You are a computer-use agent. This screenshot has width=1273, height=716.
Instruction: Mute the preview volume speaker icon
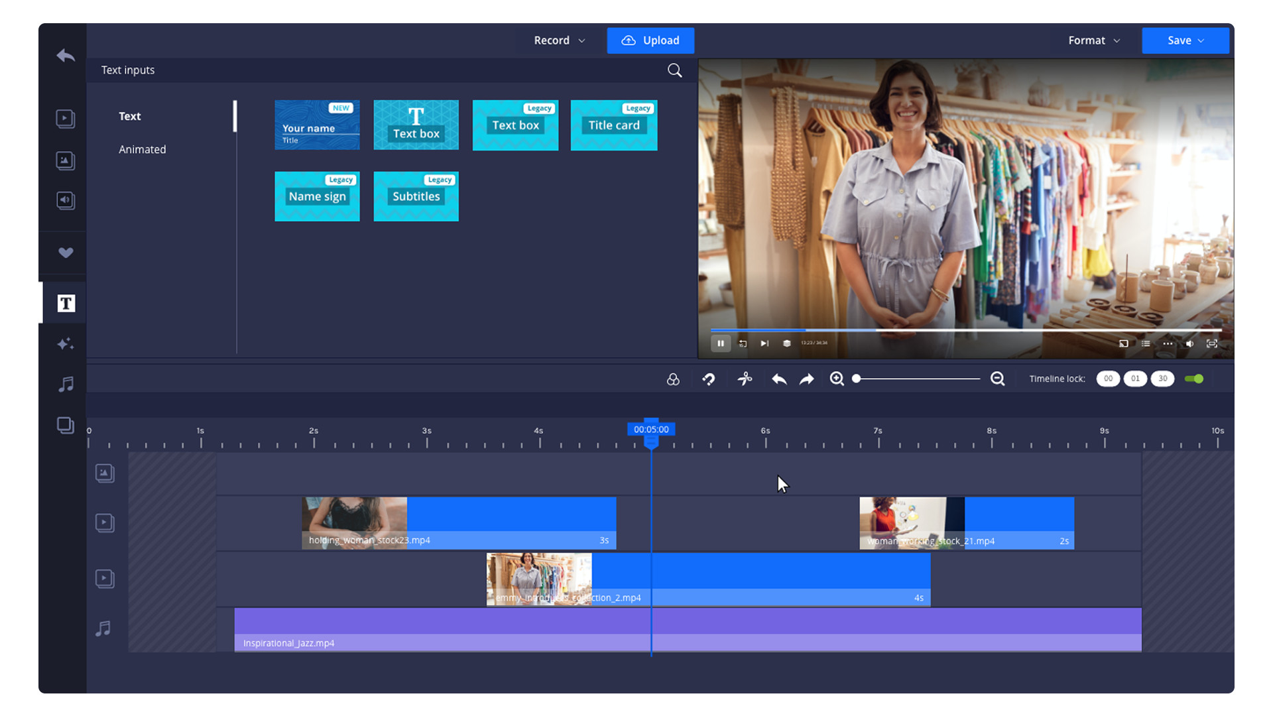click(x=1189, y=343)
